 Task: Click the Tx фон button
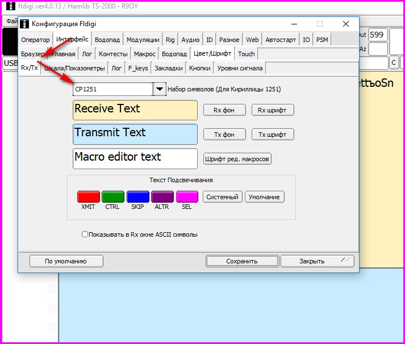[224, 135]
